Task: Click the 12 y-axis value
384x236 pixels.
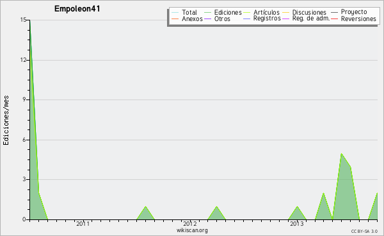Action: click(x=23, y=60)
